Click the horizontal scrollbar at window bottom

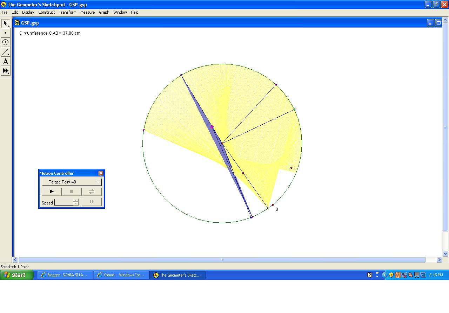tap(222, 259)
